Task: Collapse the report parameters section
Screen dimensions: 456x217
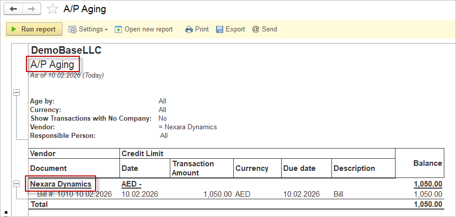Action: click(16, 92)
